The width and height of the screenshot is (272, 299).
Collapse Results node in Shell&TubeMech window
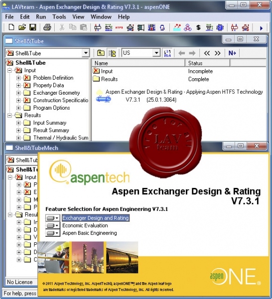pos(10,215)
